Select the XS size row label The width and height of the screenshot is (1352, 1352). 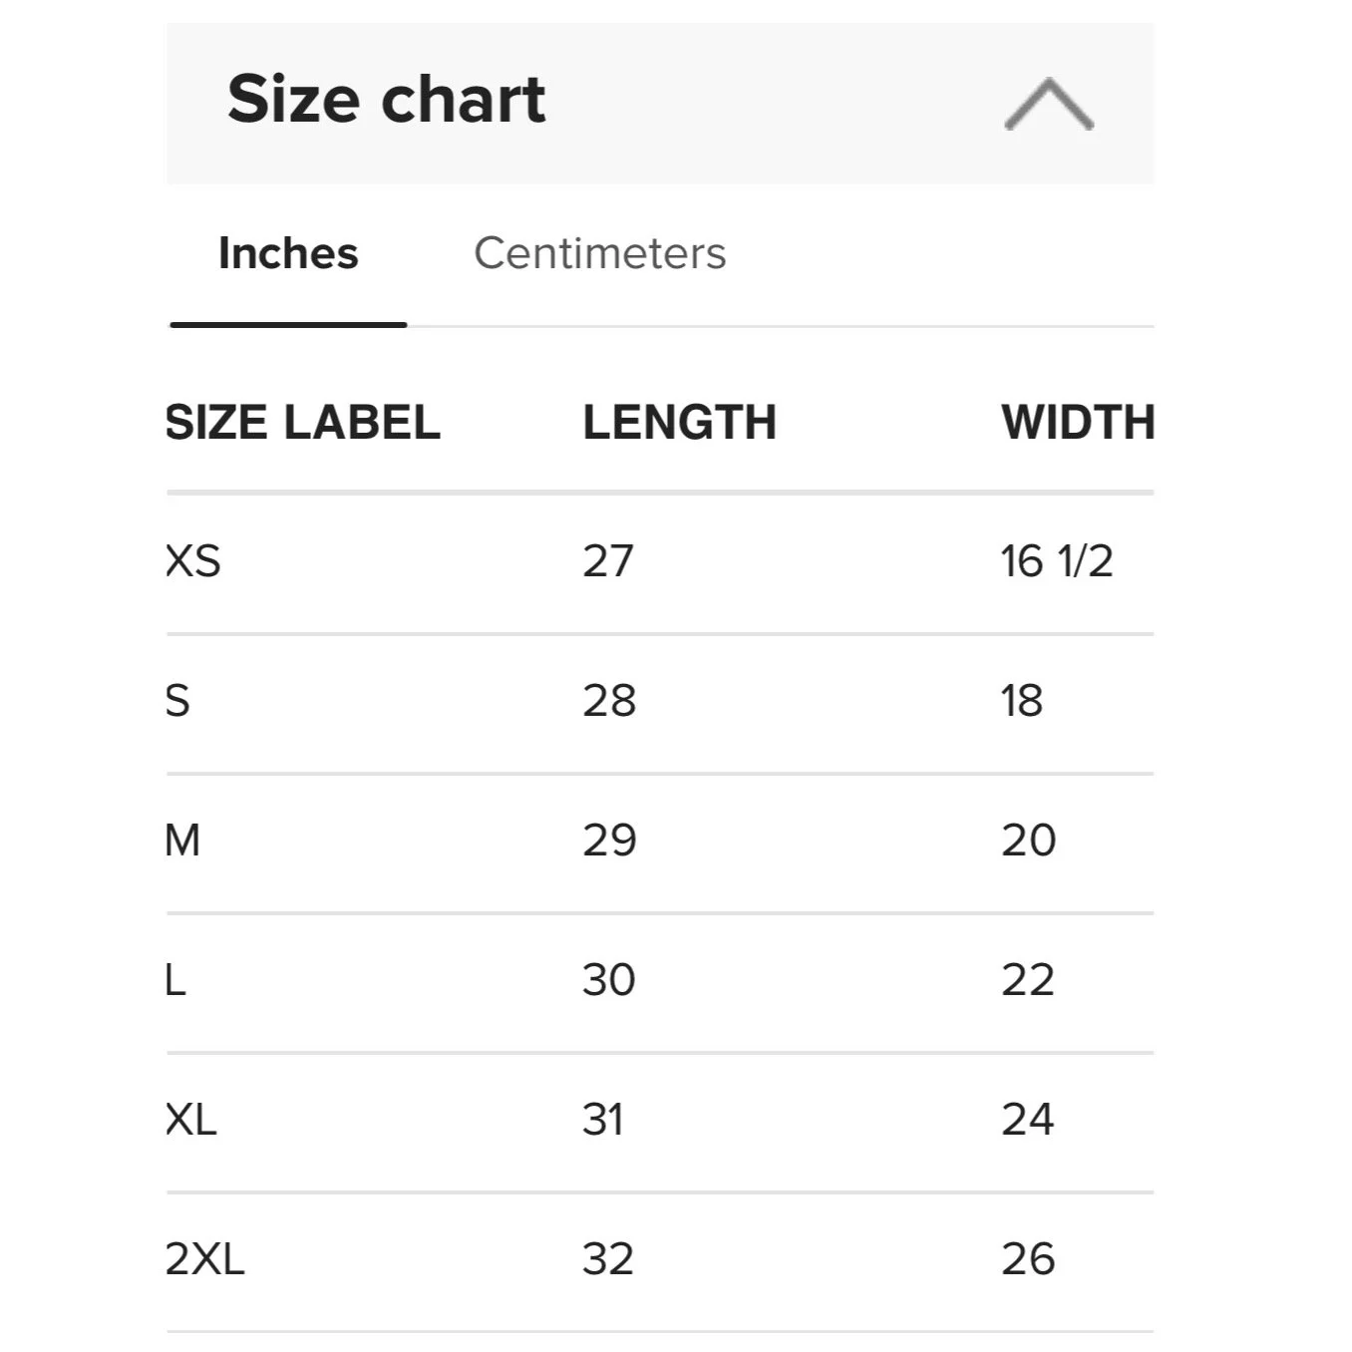click(x=193, y=560)
